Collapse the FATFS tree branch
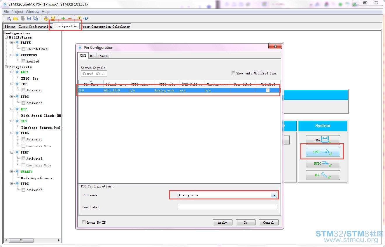The width and height of the screenshot is (385, 247). click(12, 43)
